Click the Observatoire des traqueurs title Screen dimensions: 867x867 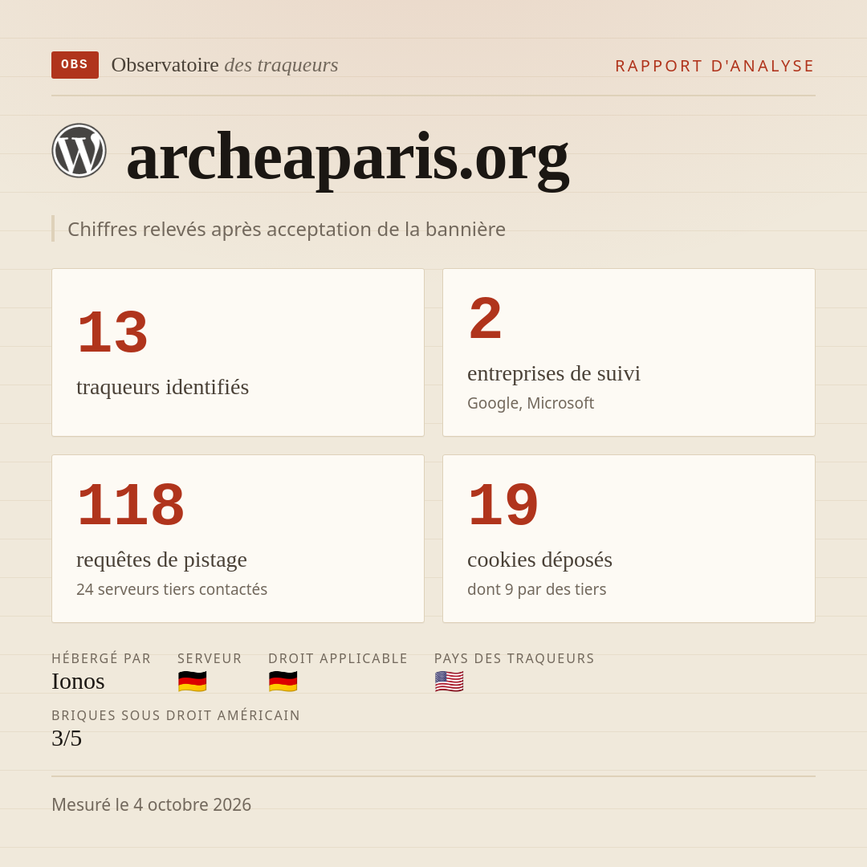coord(225,65)
